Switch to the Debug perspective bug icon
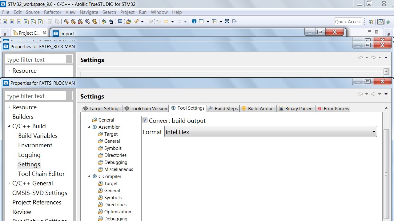Image resolution: width=394 pixels, height=221 pixels. tap(388, 22)
